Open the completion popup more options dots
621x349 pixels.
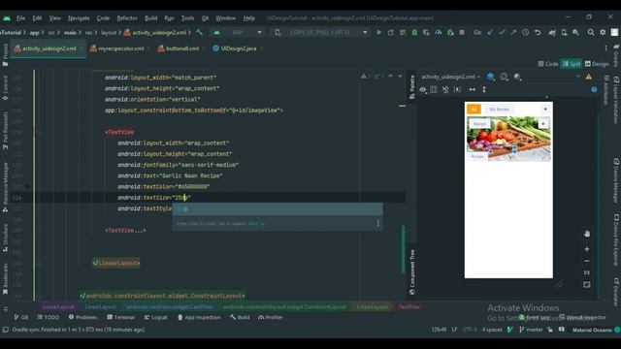click(377, 224)
